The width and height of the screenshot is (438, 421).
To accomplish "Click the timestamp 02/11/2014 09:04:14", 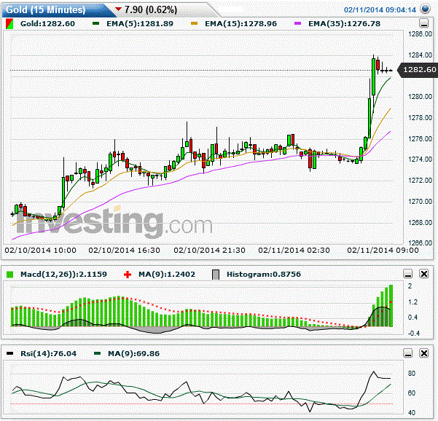I will 380,10.
